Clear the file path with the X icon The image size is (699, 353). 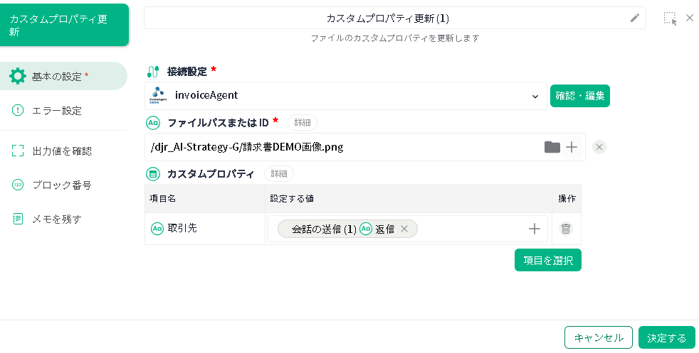click(x=599, y=147)
